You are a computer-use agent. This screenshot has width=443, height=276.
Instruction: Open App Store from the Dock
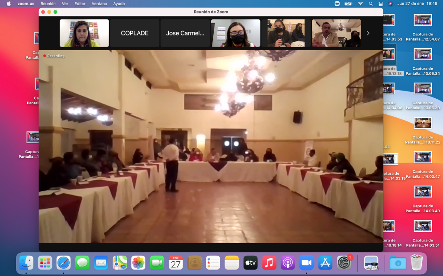coord(325,263)
